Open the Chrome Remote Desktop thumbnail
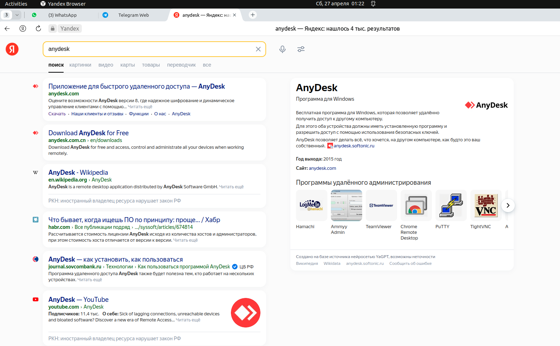Screen dimensions: 560x346 [x=416, y=205]
